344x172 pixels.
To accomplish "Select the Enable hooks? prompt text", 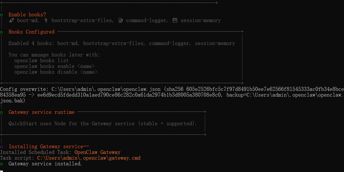I will coord(27,15).
